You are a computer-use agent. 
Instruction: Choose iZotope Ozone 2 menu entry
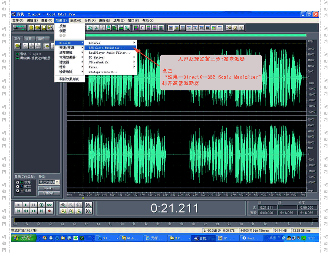click(x=111, y=72)
